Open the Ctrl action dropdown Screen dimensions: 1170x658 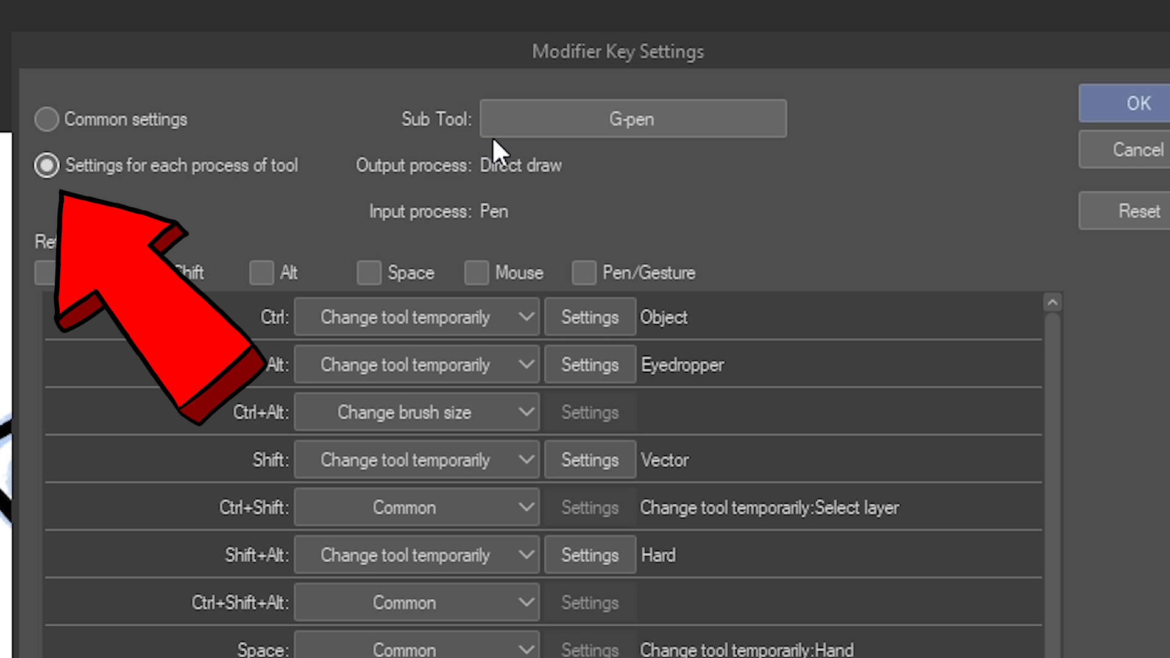pos(416,317)
